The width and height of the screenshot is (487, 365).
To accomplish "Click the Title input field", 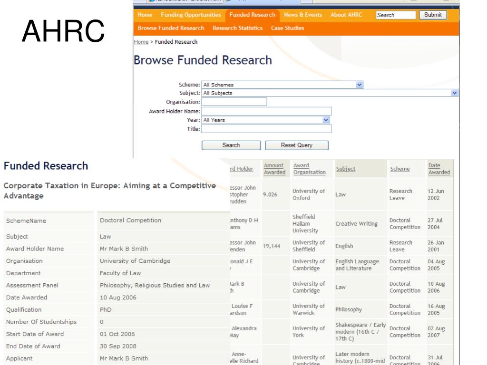I will tap(266, 129).
